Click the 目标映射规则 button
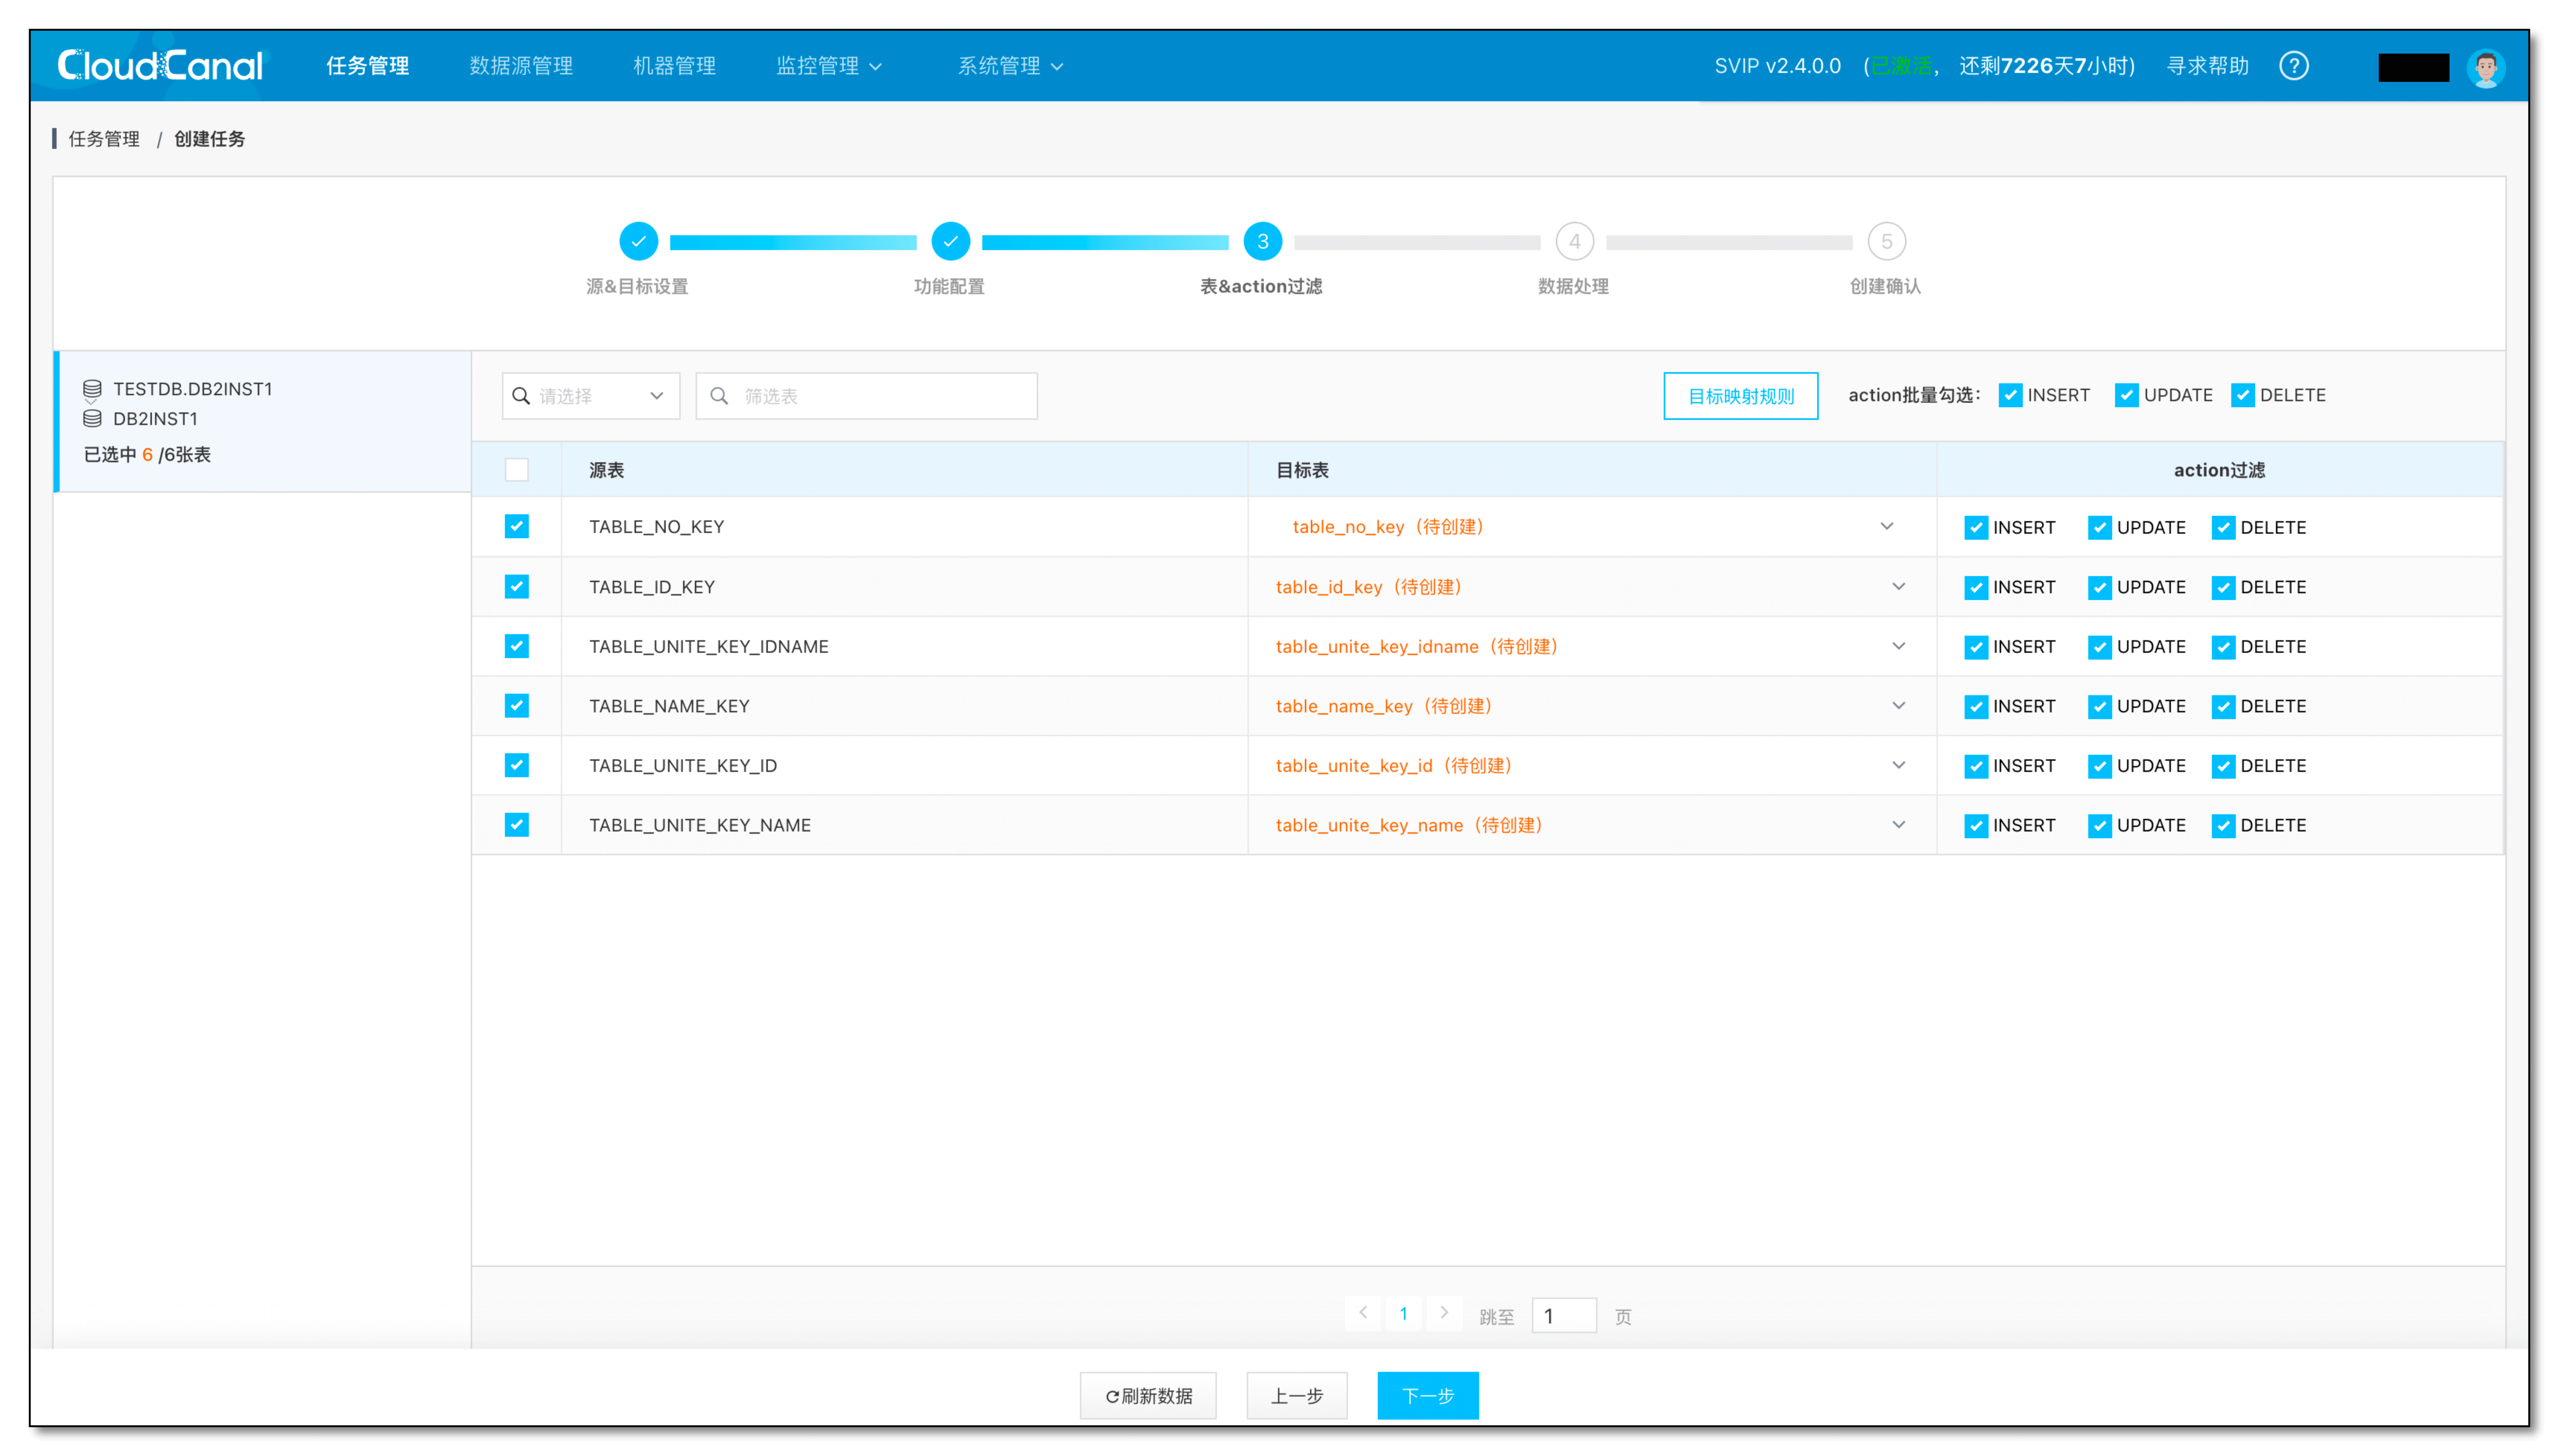The image size is (2559, 1456). pos(1740,396)
